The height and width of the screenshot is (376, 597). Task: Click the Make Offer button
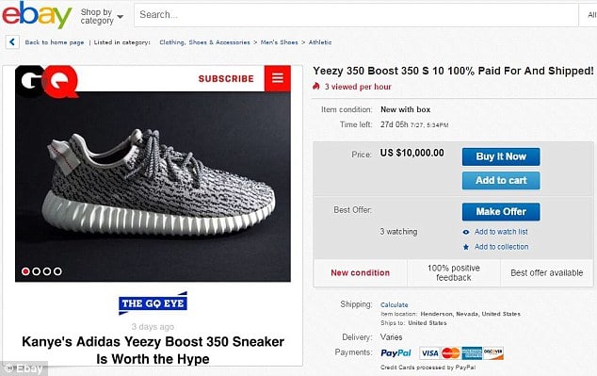point(501,212)
